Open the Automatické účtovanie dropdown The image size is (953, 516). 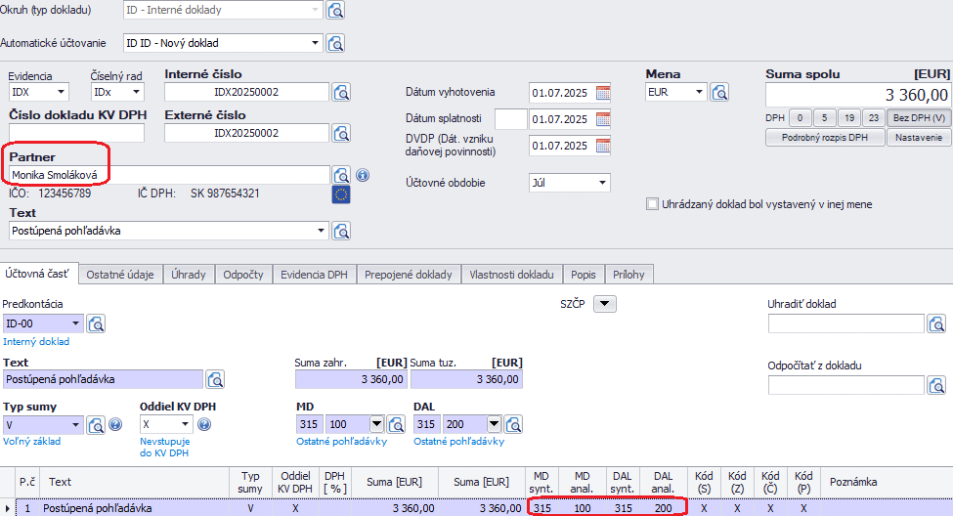coord(315,43)
